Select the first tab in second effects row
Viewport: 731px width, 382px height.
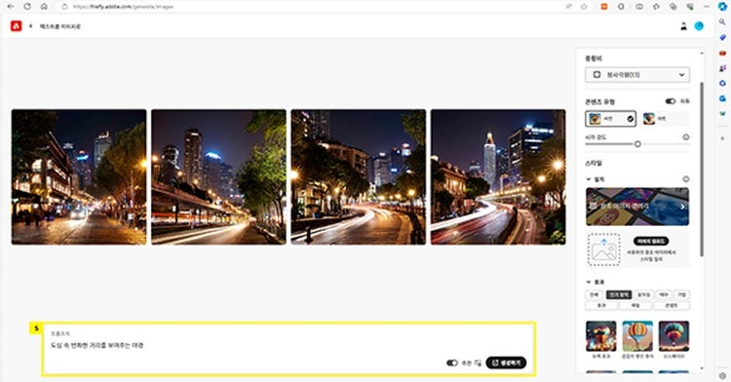point(601,305)
